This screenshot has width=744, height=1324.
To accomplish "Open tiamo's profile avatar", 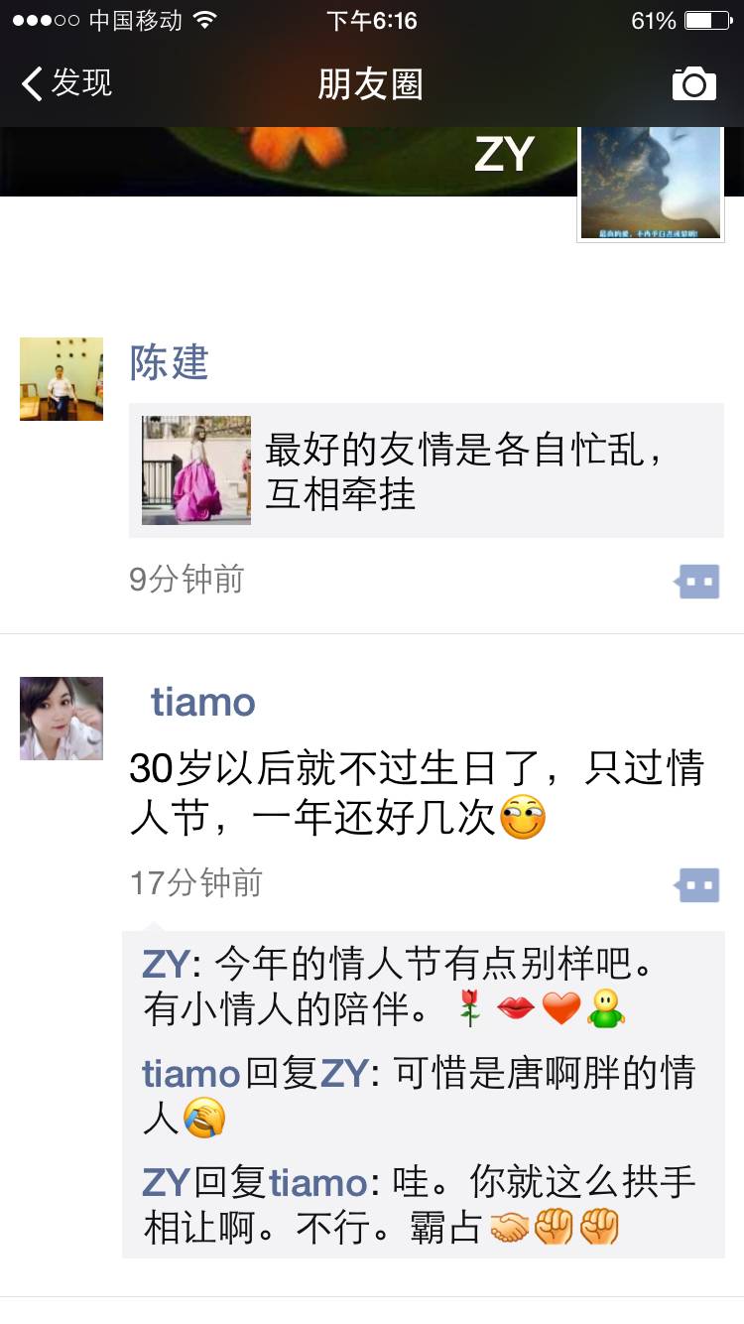I will point(62,719).
